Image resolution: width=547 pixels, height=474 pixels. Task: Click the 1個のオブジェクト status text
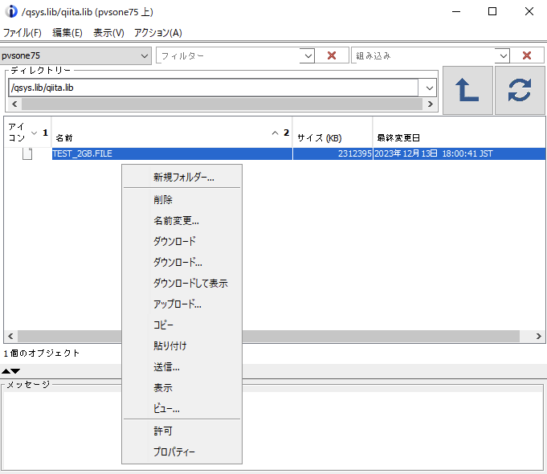(x=42, y=353)
